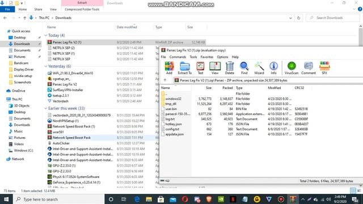Click the Info icon in WinRAR toolbar

pyautogui.click(x=273, y=68)
